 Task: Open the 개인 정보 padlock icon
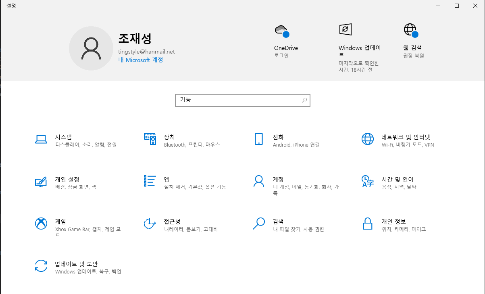pyautogui.click(x=368, y=224)
